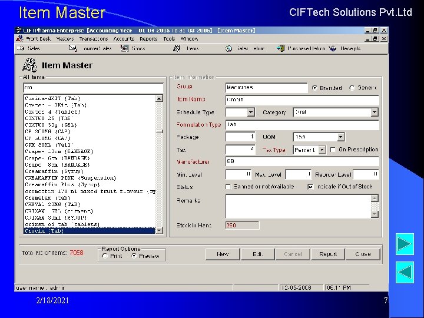Image resolution: width=424 pixels, height=318 pixels.
Task: Click the Item Name field
Action: (302, 100)
